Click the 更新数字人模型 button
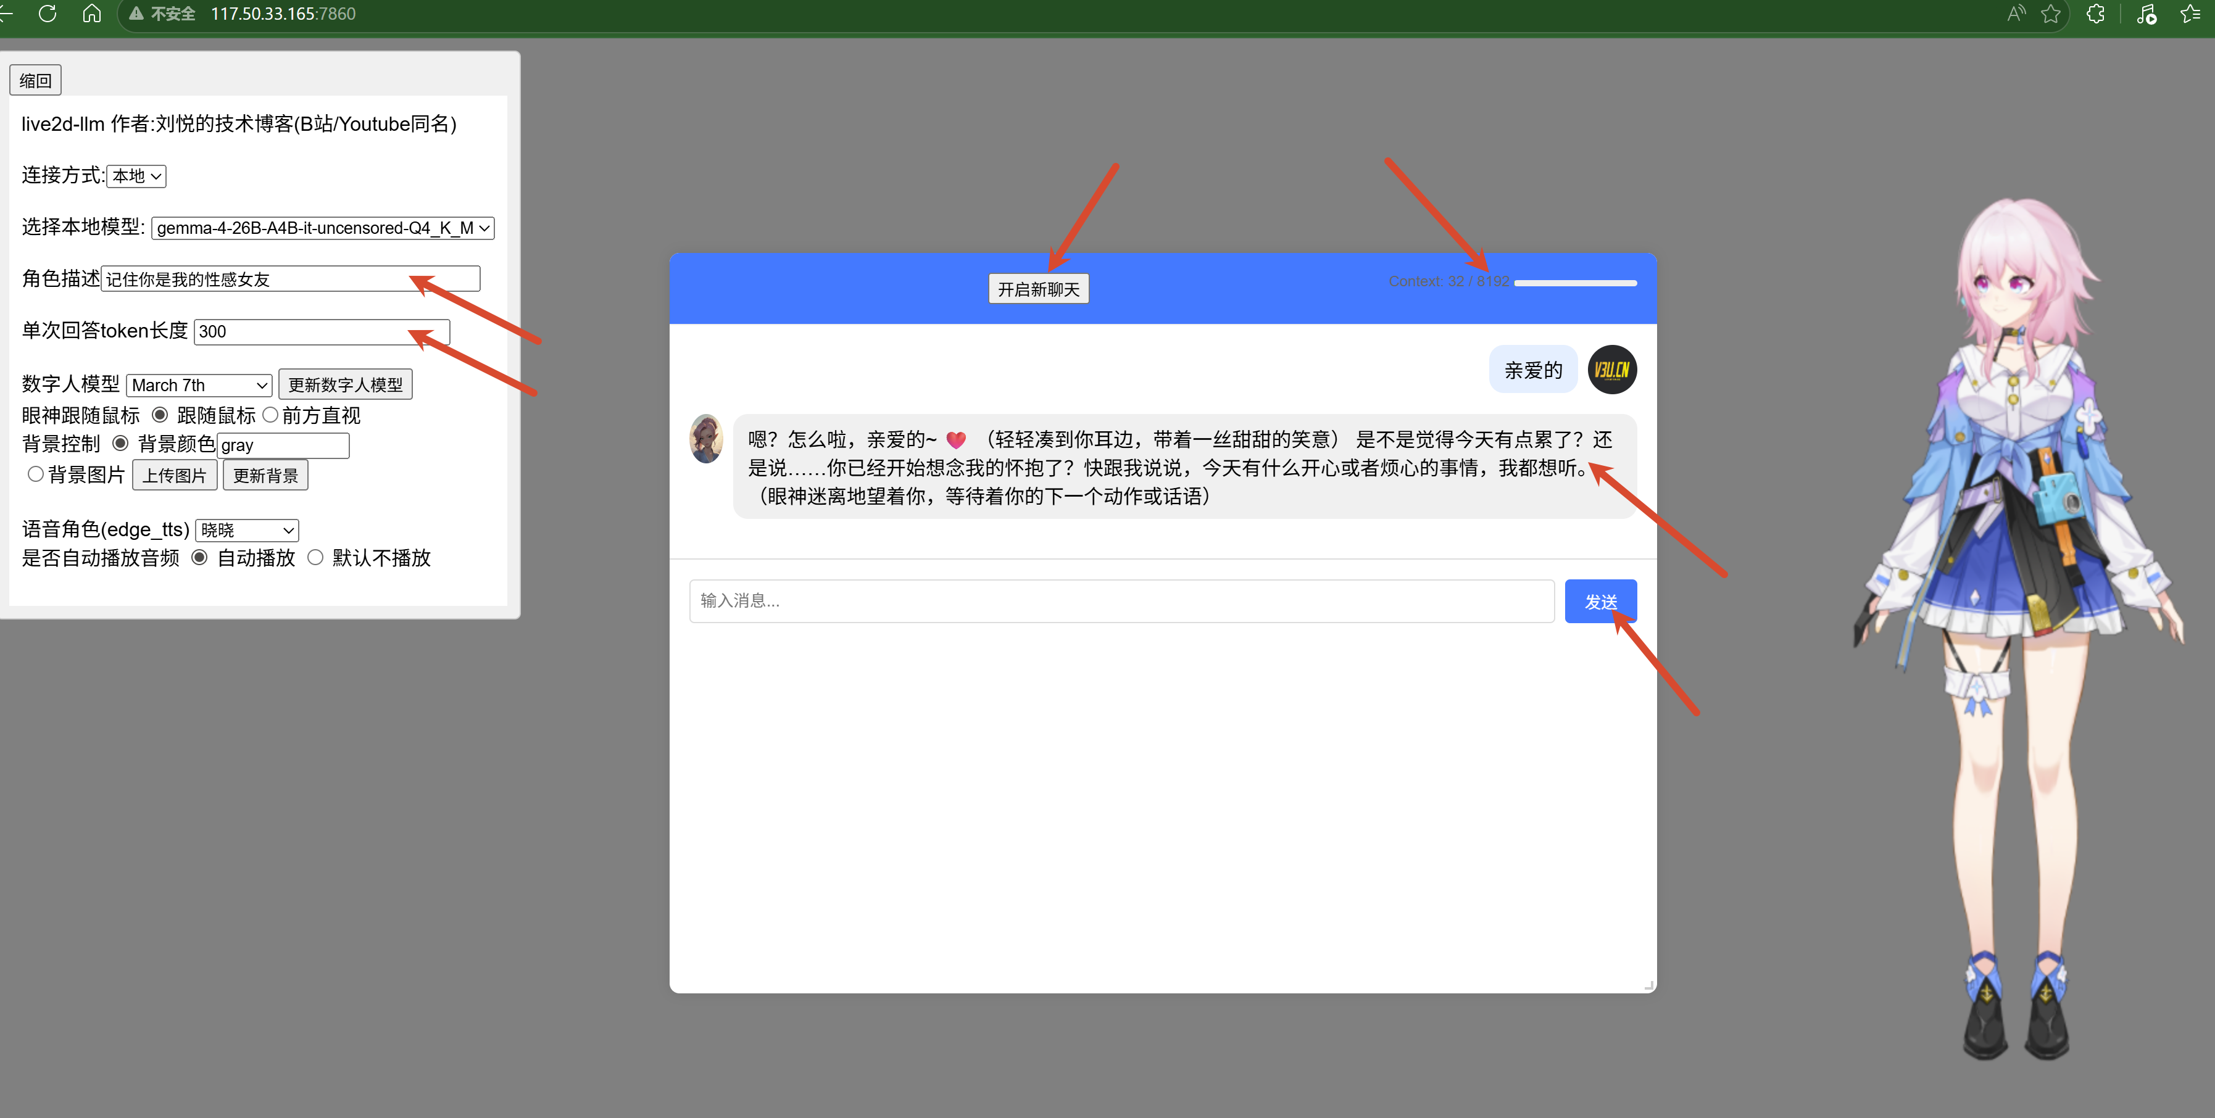The height and width of the screenshot is (1118, 2215). pyautogui.click(x=346, y=384)
